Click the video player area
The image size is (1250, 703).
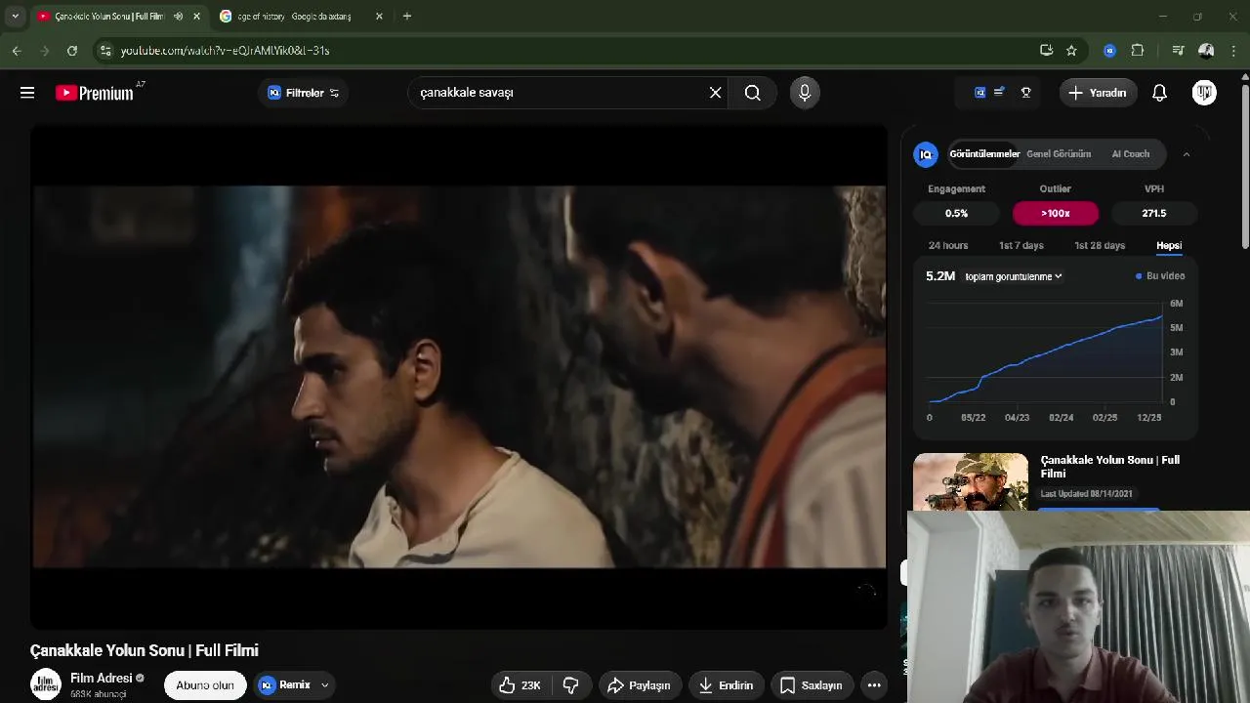[459, 377]
